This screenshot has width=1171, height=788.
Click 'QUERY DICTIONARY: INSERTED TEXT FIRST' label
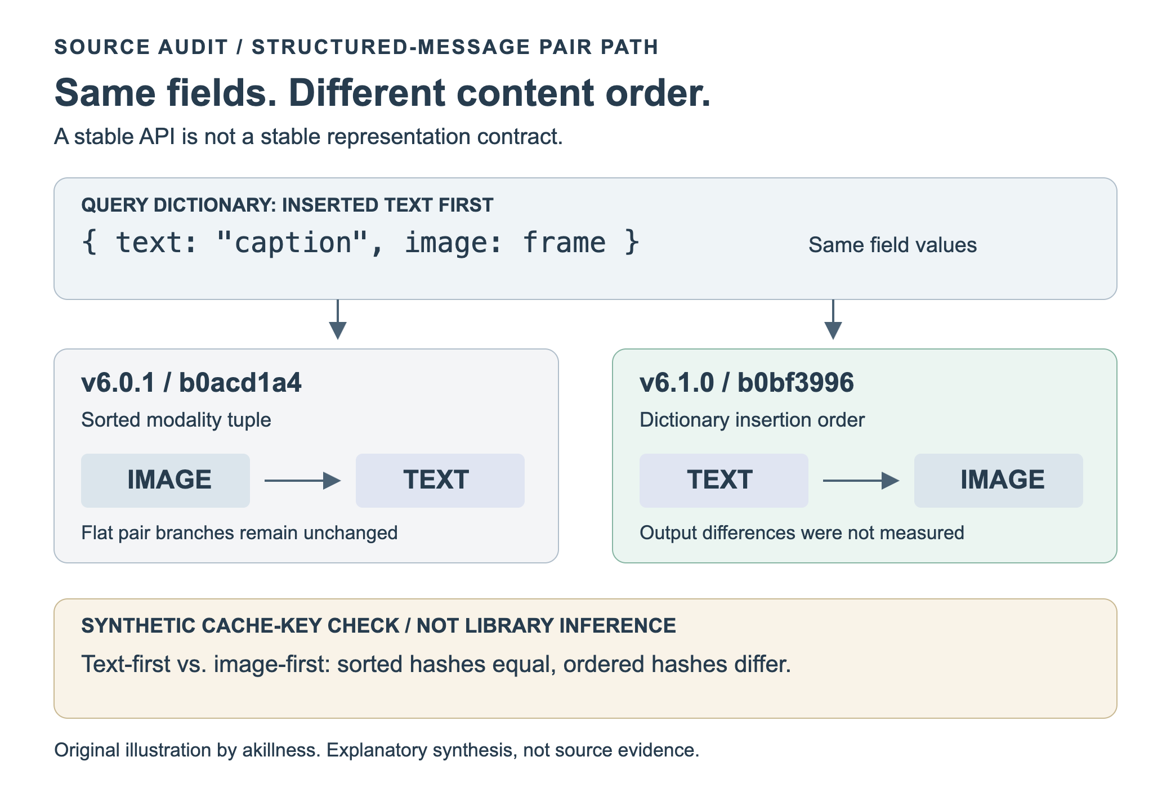pos(287,205)
